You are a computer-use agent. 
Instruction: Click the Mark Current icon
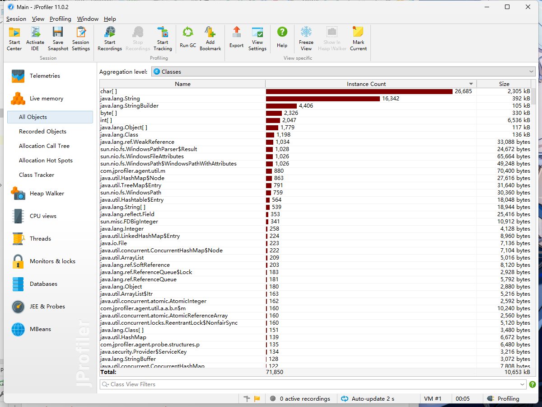click(358, 38)
